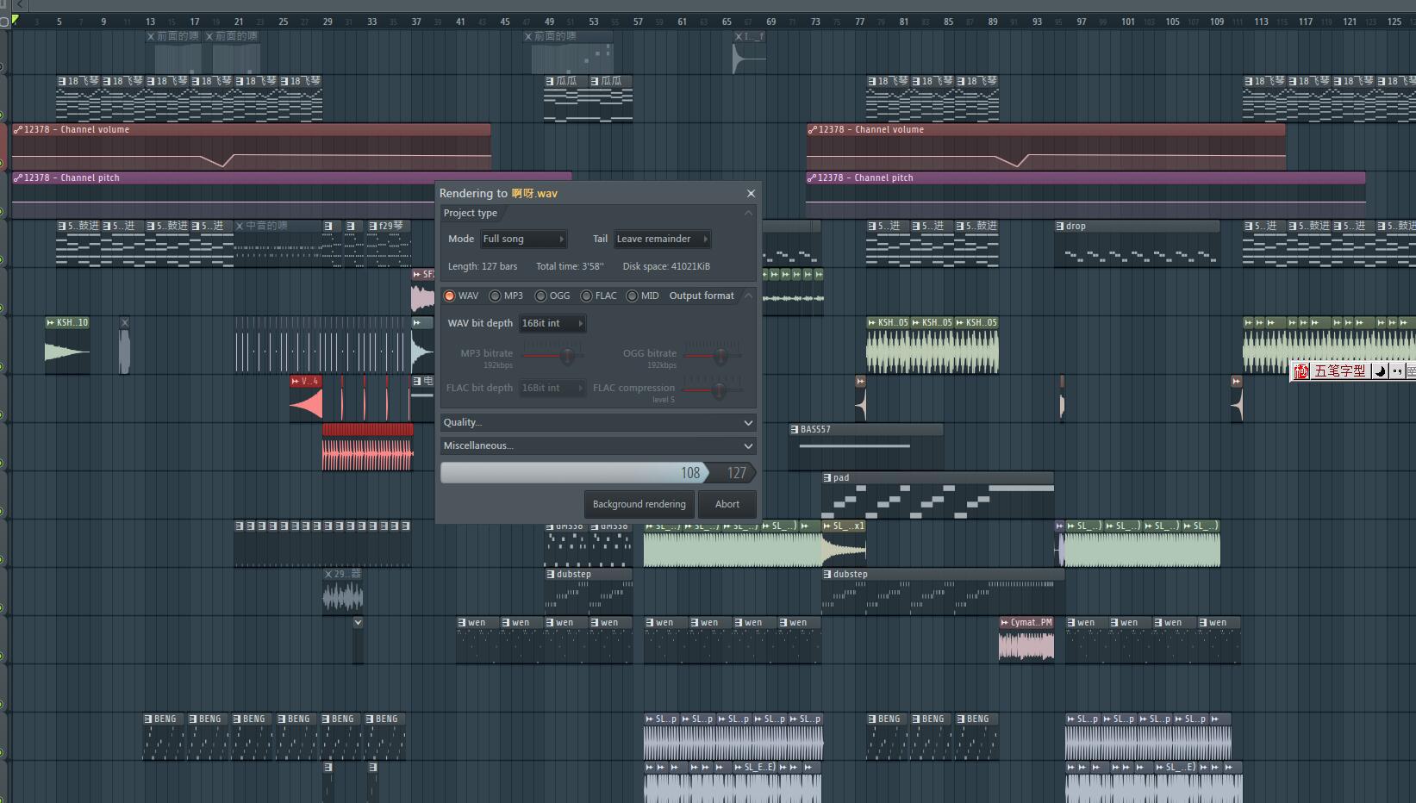Open the FLAC bit depth dropdown

552,388
